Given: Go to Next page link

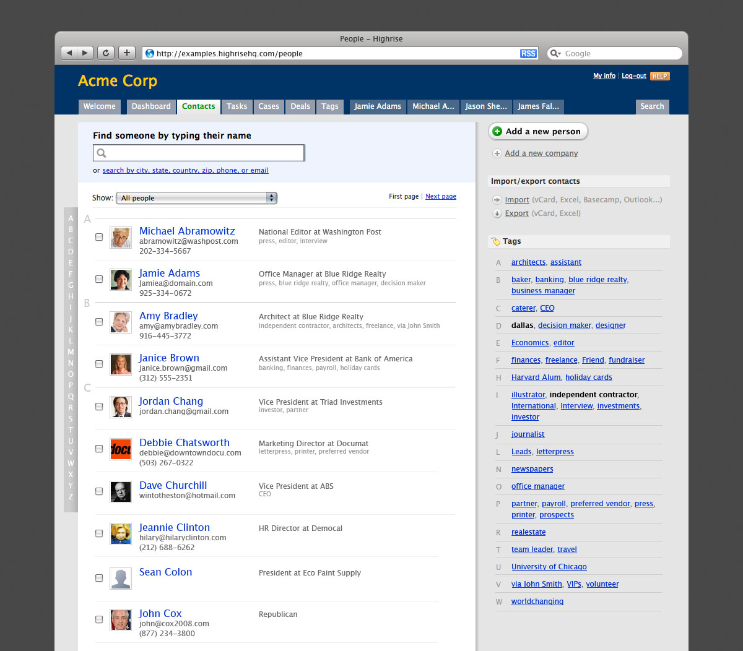Looking at the screenshot, I should pos(441,197).
